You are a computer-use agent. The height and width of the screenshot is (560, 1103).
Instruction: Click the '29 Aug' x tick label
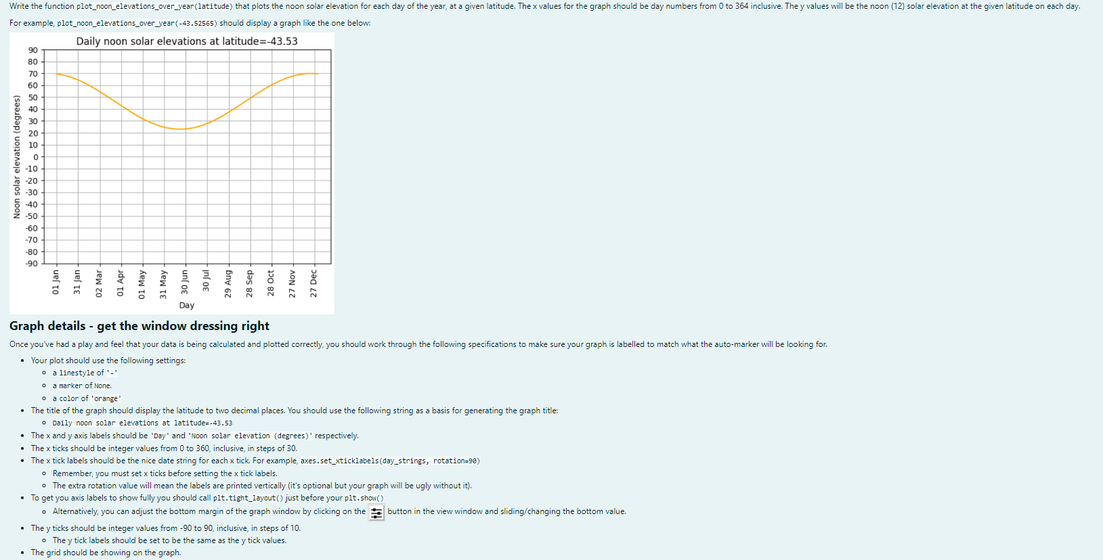click(x=228, y=284)
